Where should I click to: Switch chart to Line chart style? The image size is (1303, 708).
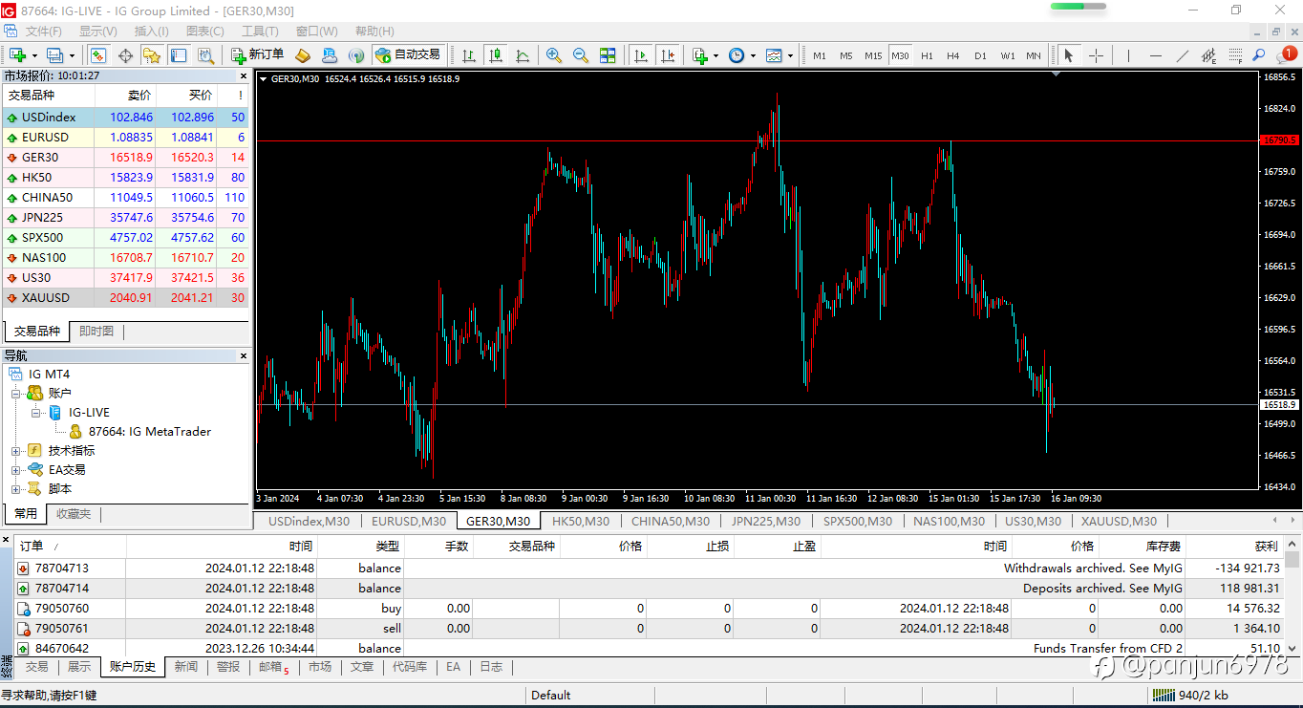click(523, 55)
